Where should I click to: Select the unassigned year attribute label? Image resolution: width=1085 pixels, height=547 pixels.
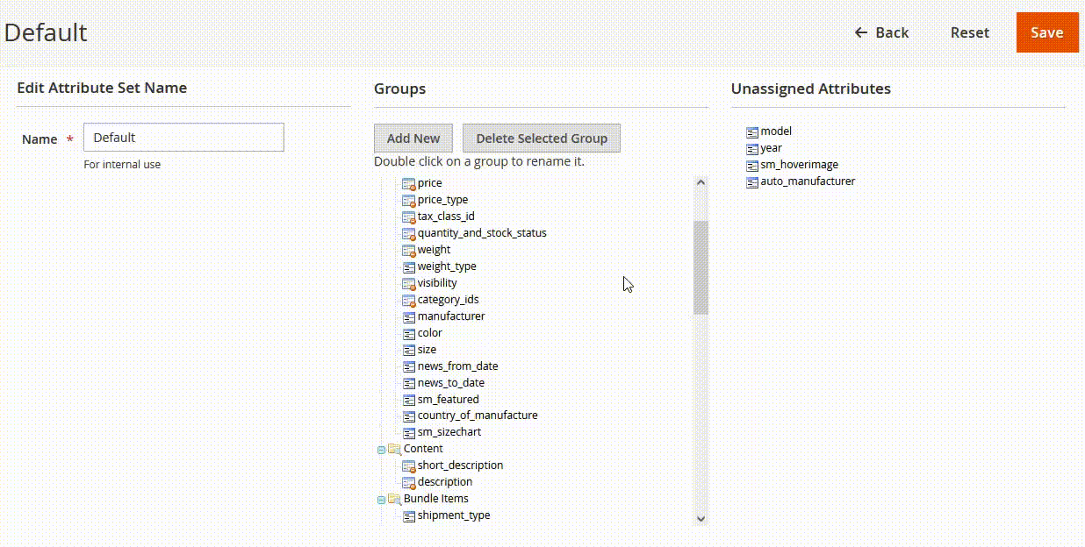point(772,148)
